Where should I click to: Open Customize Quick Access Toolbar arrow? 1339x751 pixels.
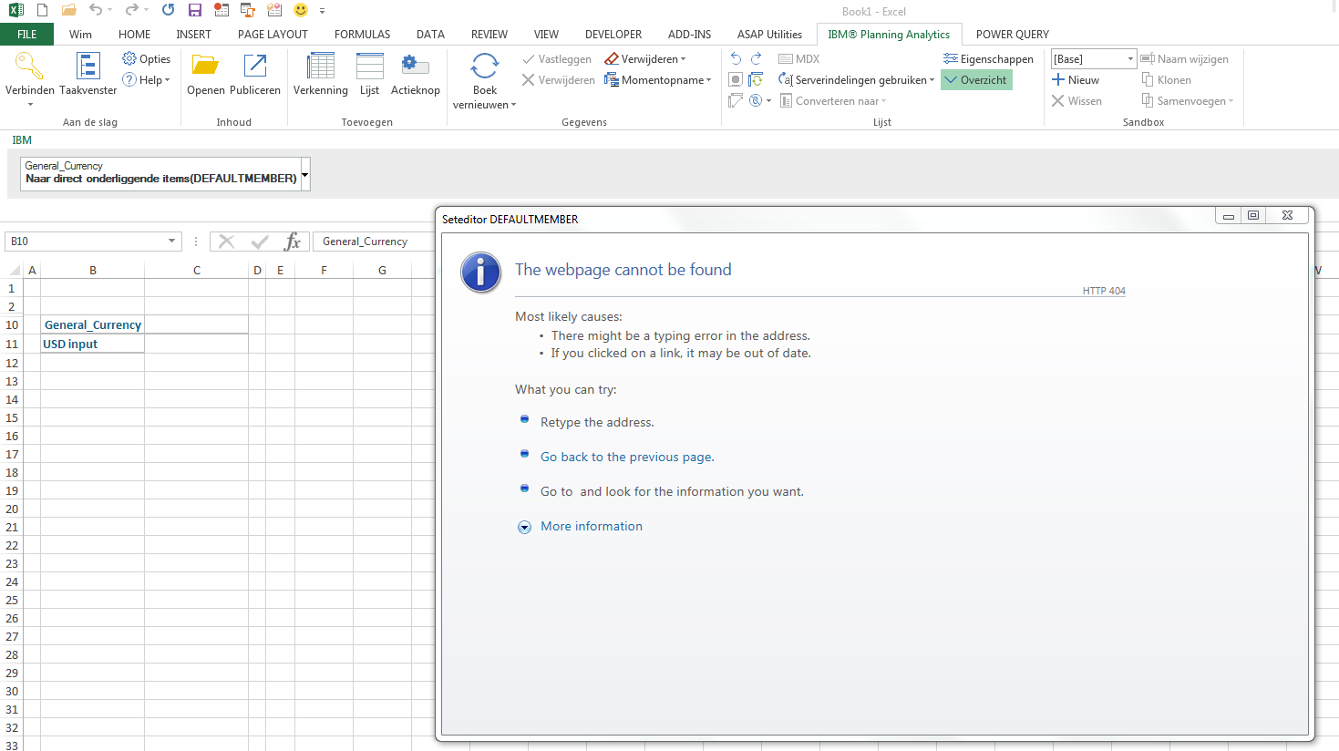coord(323,11)
